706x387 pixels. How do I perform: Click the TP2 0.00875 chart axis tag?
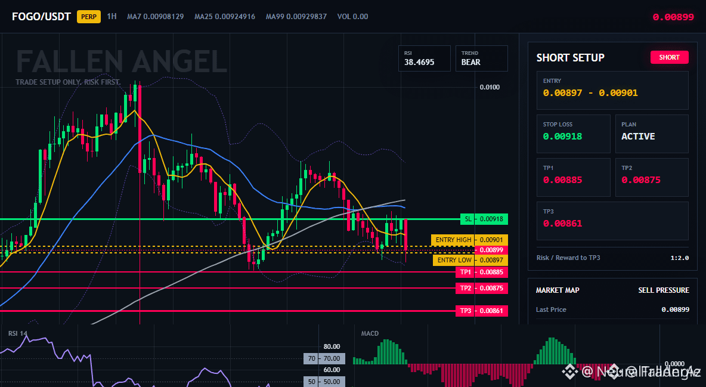(482, 288)
